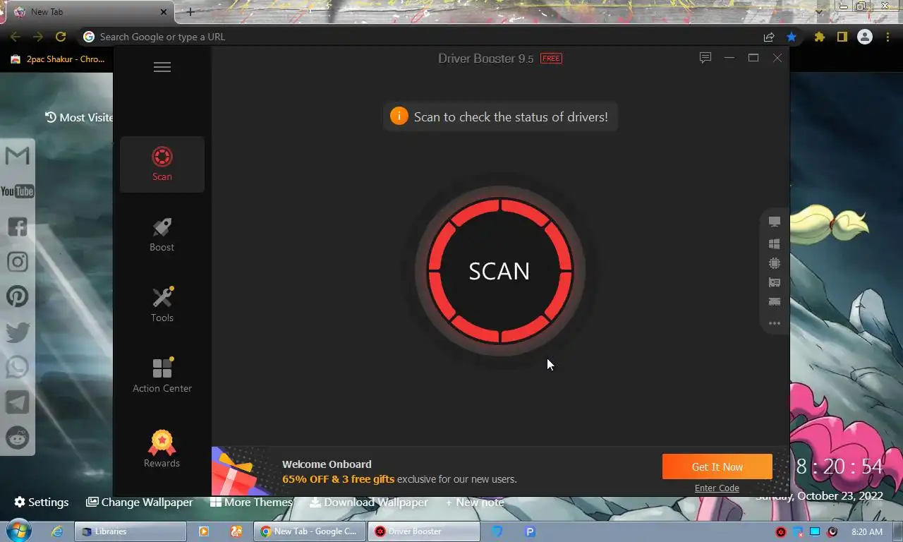
Task: Maximize the Driver Booster window
Action: coord(753,58)
